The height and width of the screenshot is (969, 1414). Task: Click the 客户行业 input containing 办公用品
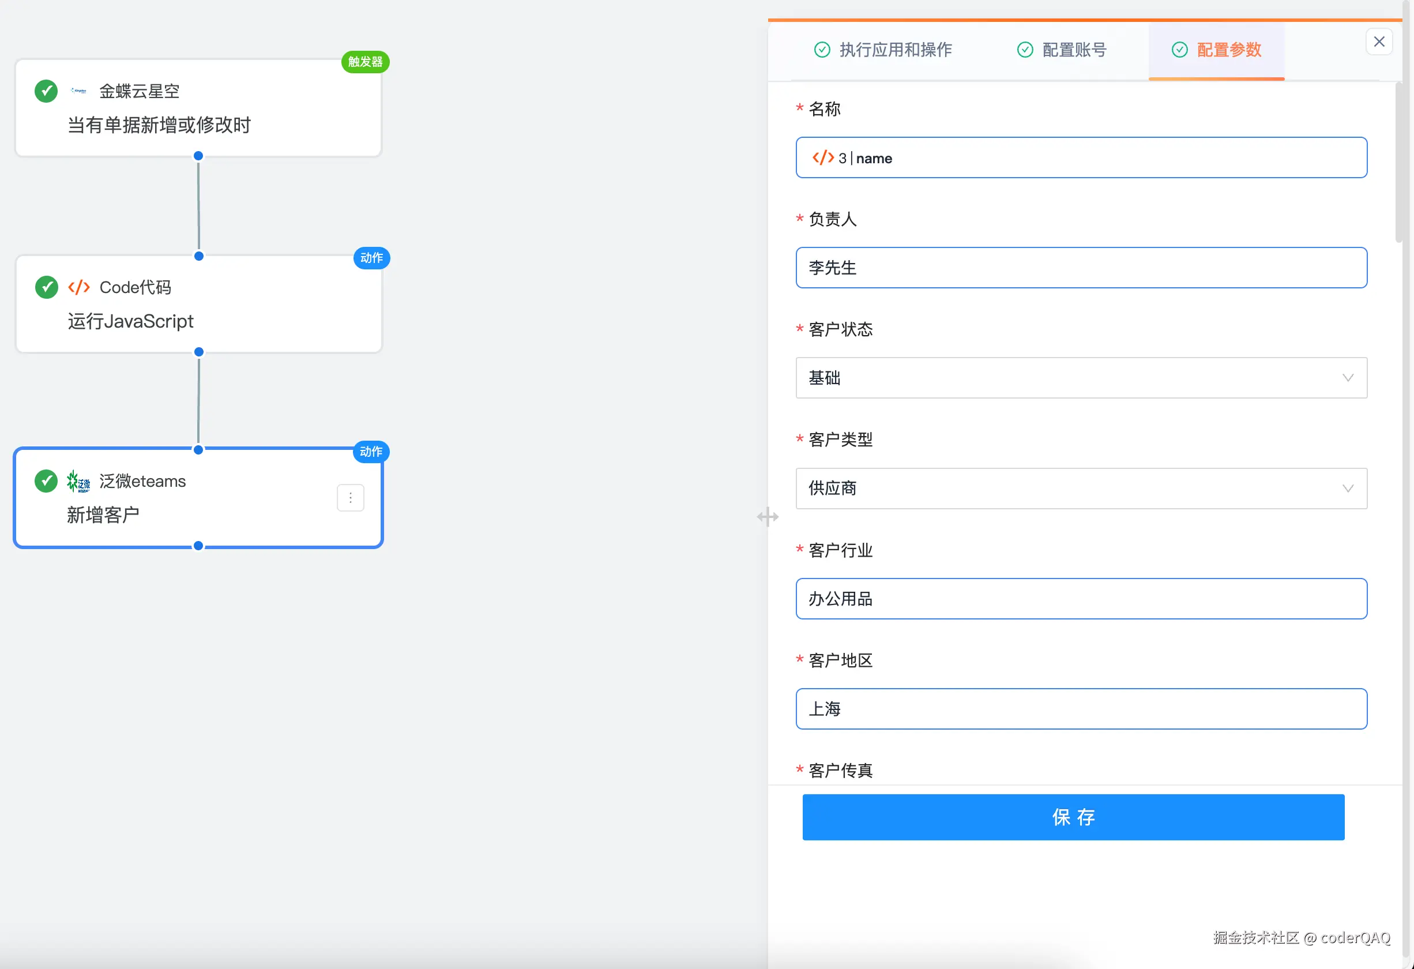pyautogui.click(x=1081, y=599)
